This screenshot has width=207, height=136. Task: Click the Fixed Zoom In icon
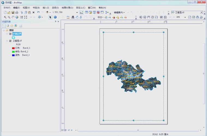[x=22, y=17]
